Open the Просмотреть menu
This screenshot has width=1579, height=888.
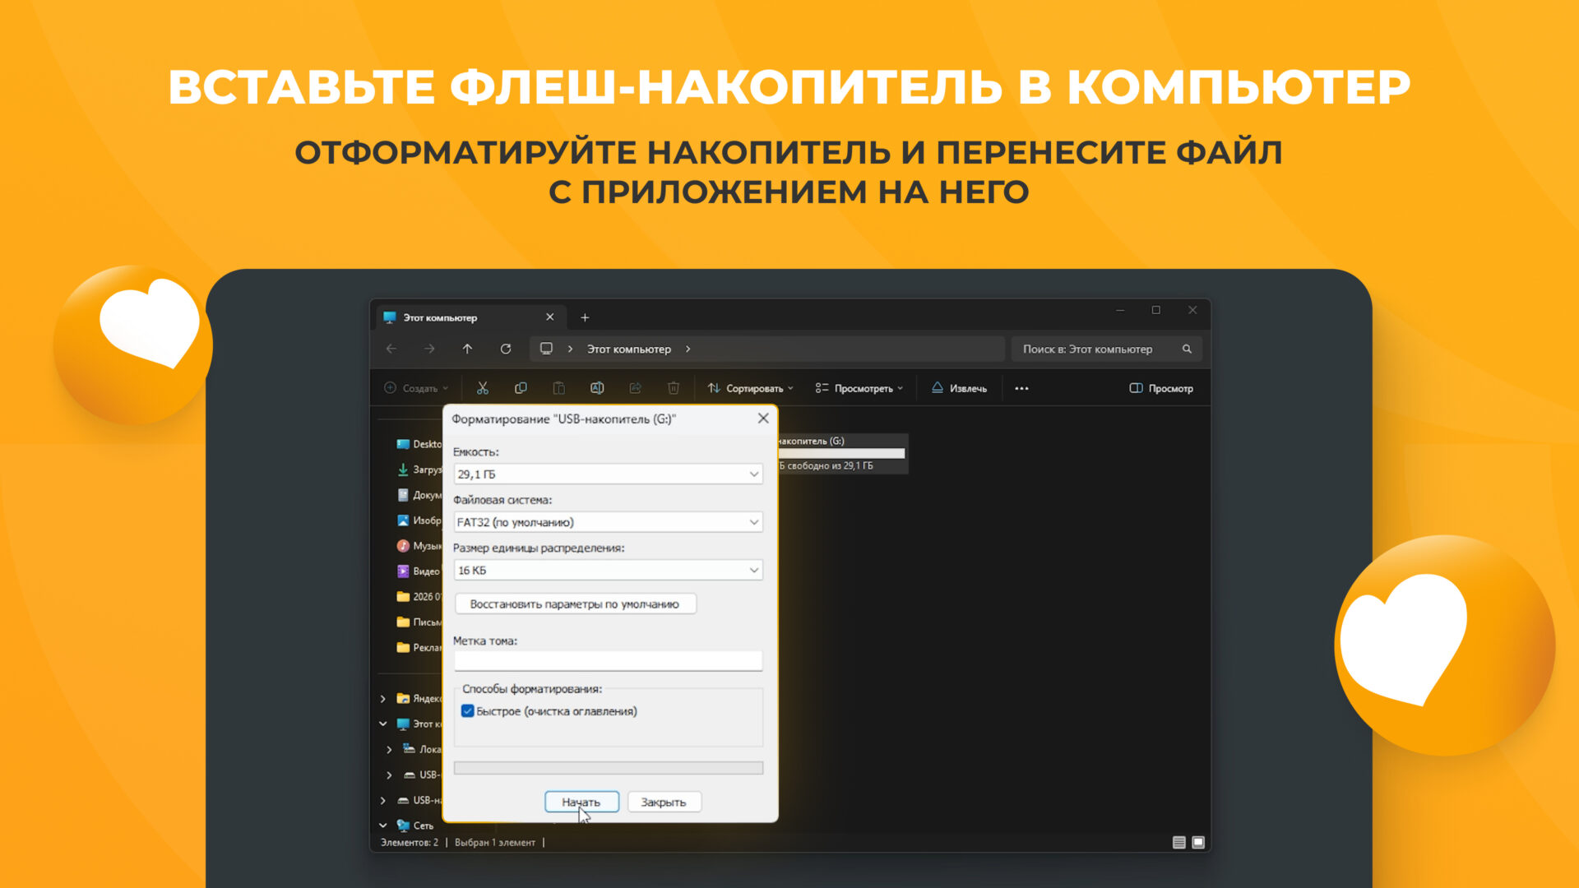(859, 388)
